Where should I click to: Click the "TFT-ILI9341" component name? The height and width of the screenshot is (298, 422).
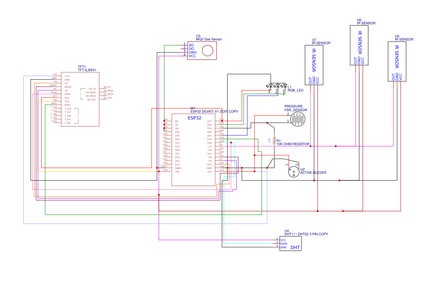[87, 70]
